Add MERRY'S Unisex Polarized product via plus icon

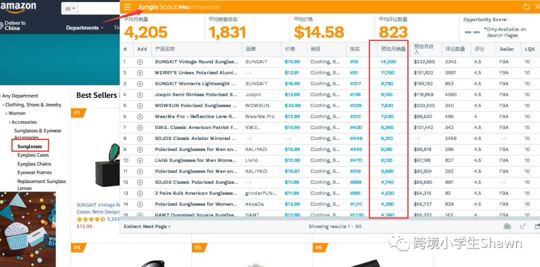[x=140, y=73]
